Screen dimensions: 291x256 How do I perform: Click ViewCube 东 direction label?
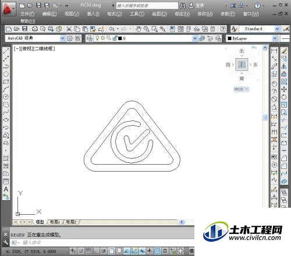pos(255,65)
